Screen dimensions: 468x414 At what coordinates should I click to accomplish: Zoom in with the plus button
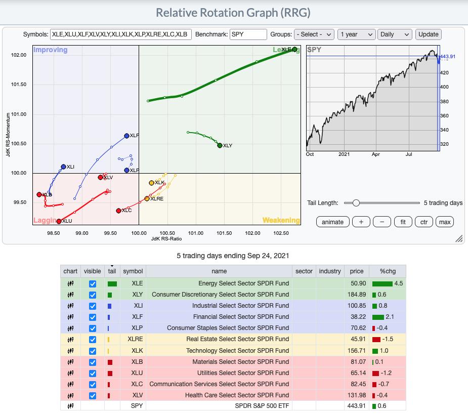[x=361, y=222]
